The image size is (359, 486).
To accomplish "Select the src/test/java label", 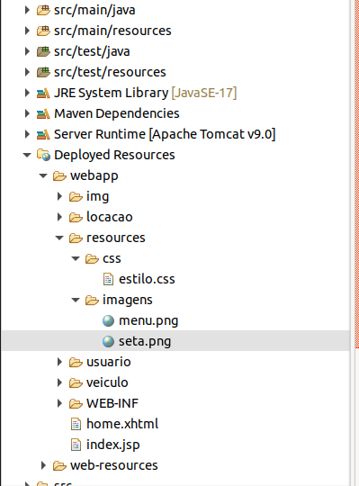I will [x=92, y=51].
